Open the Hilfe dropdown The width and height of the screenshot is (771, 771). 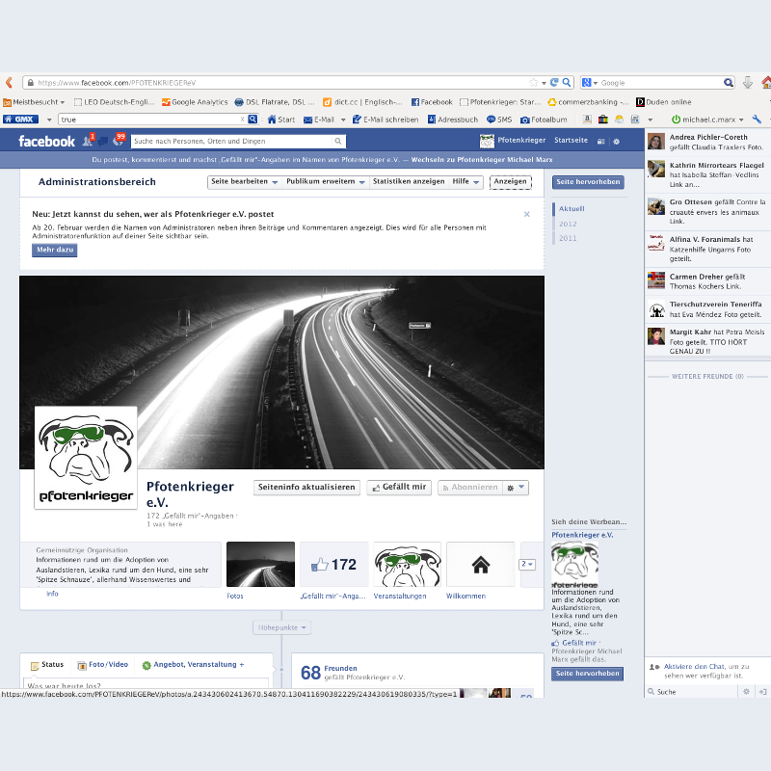point(465,182)
